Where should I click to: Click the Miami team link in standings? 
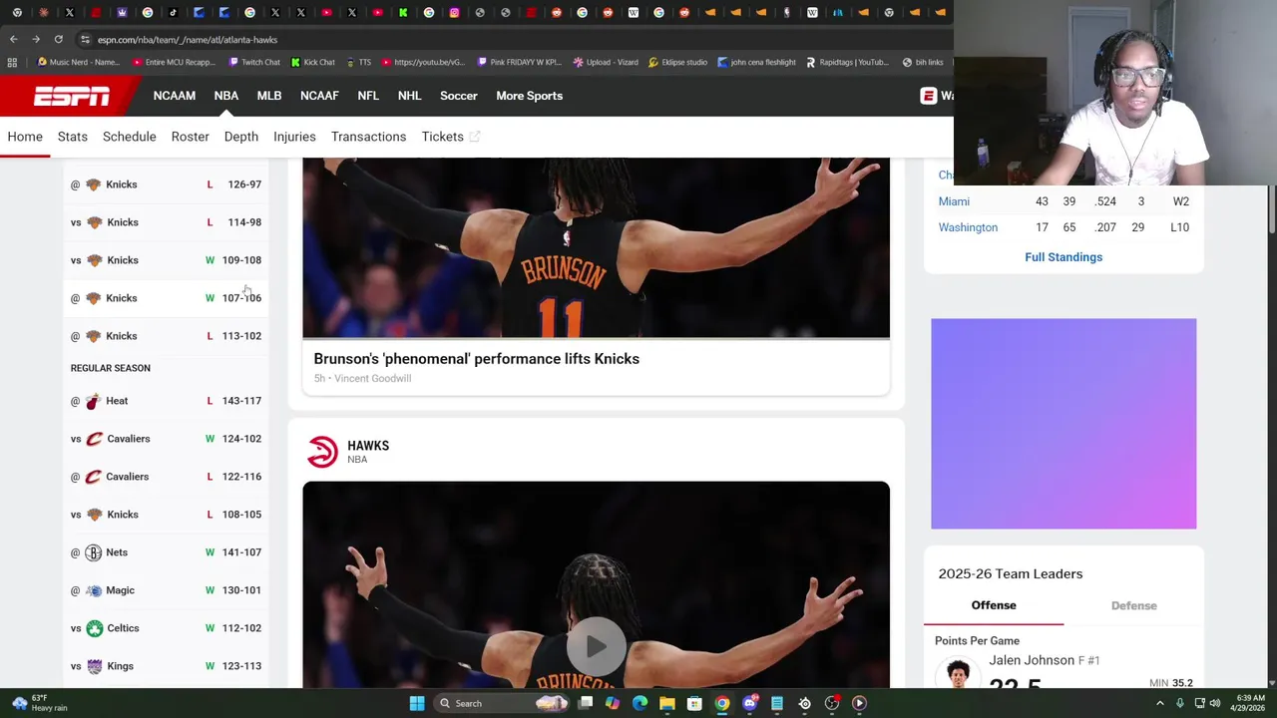[954, 201]
